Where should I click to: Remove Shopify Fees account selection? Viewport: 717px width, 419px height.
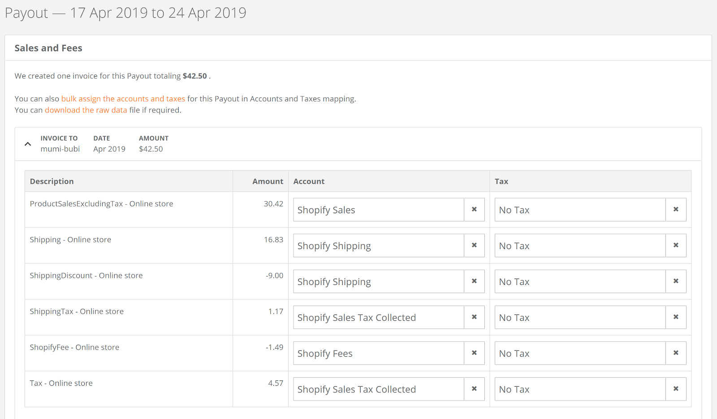coord(474,353)
